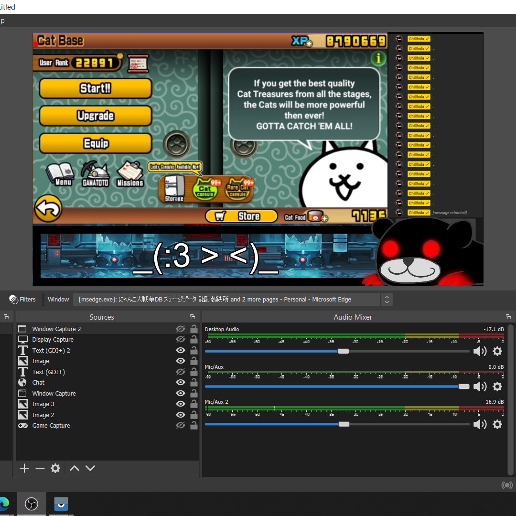516x516 pixels.
Task: Pop out the Audio Mixer dock
Action: (508, 317)
